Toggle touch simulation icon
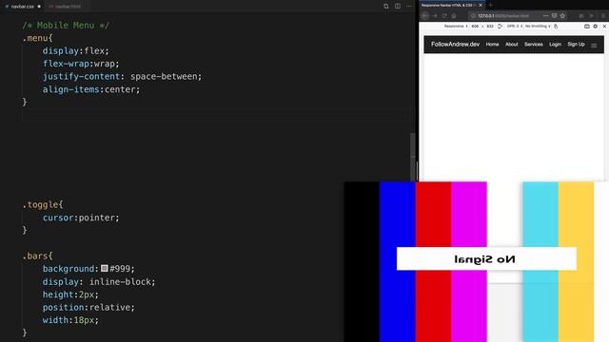The width and height of the screenshot is (609, 342). (556, 27)
